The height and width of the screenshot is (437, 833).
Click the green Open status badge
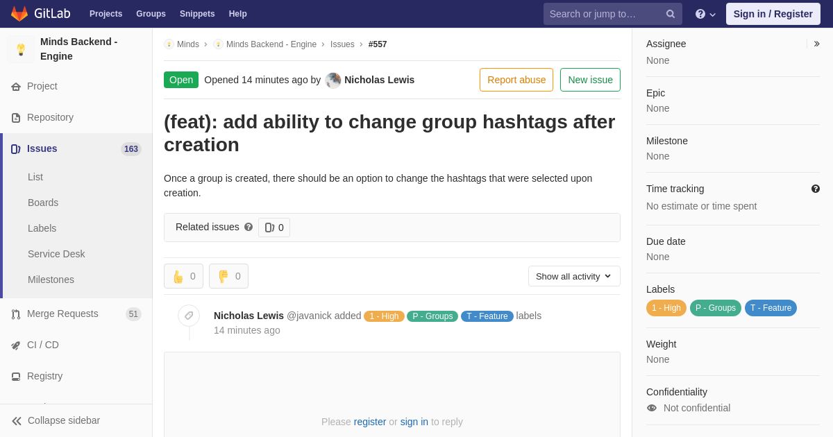(181, 80)
